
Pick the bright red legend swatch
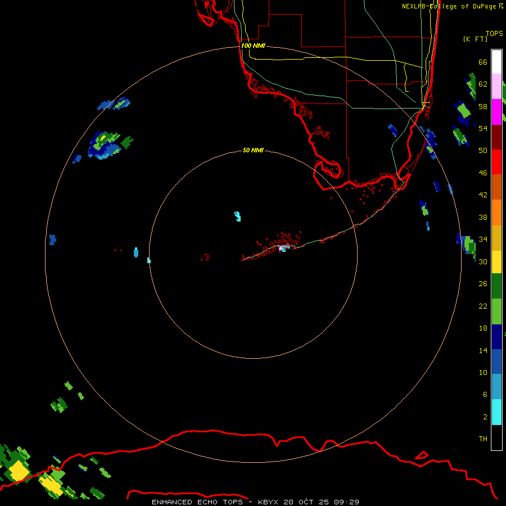(496, 162)
